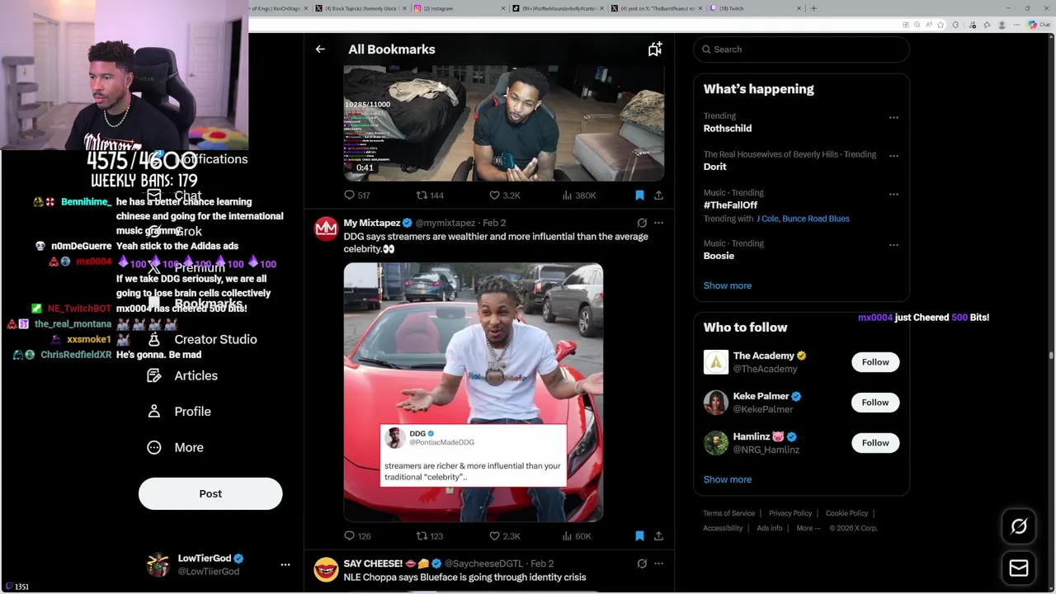Share the video post with 380K views
This screenshot has width=1056, height=594.
[658, 196]
